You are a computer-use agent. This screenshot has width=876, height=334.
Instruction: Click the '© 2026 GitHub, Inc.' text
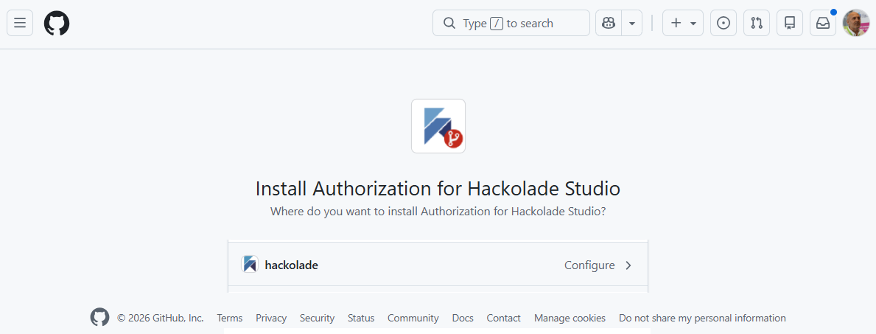[x=161, y=318]
